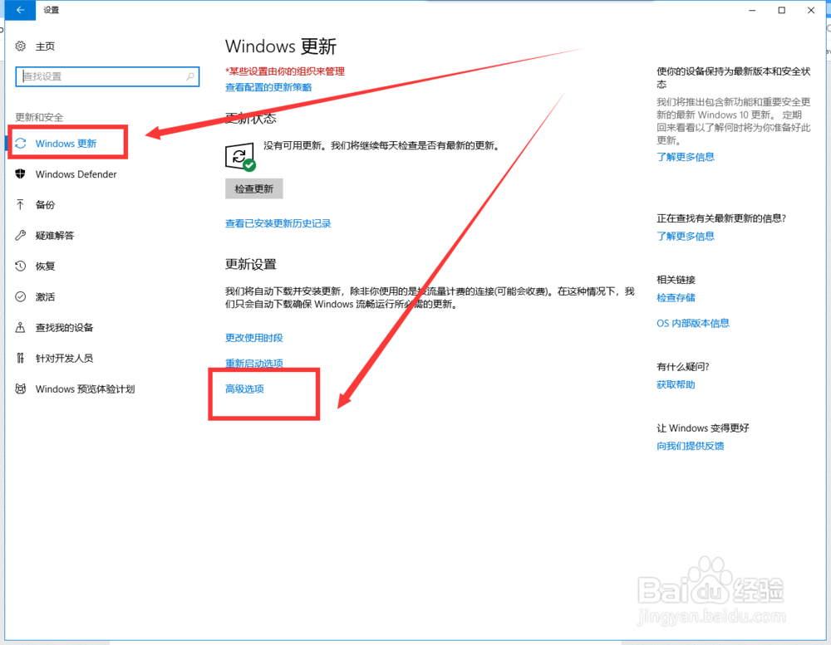Open 恢复 recovery section
The image size is (831, 645).
tap(45, 266)
